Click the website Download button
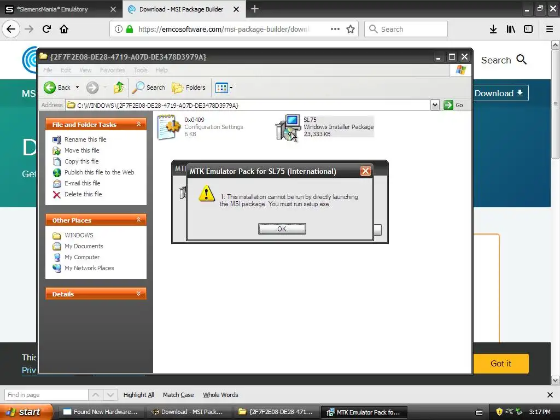Screen dimensions: 560x420 pyautogui.click(x=501, y=93)
